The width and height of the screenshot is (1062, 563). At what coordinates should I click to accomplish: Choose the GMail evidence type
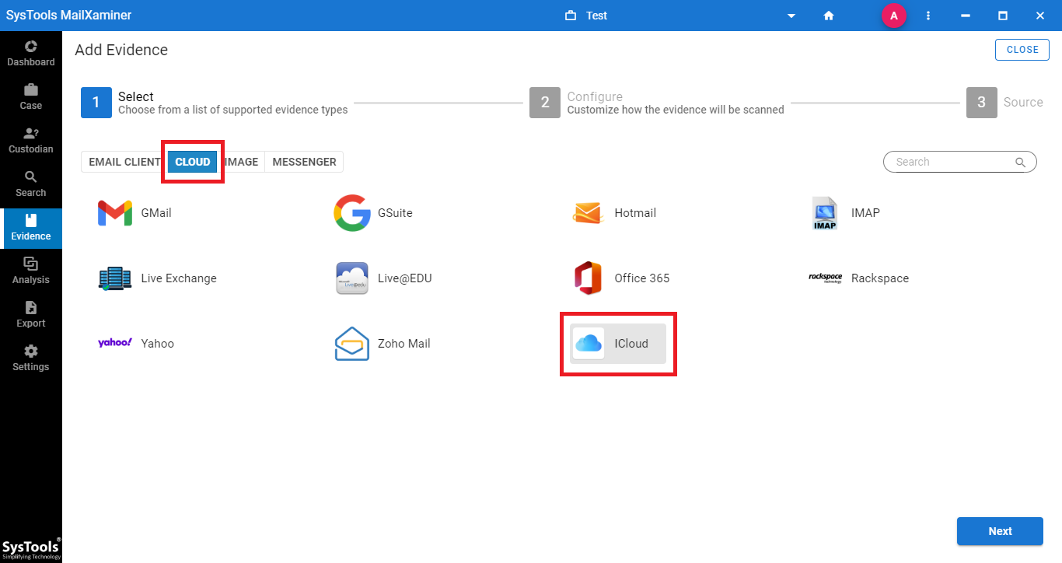point(135,213)
